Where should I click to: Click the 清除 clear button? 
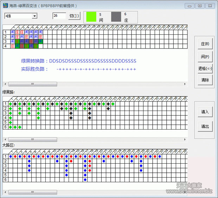click(x=205, y=80)
